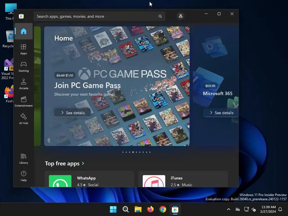Image resolution: width=288 pixels, height=216 pixels.
Task: Select the Recycle Bin desktop icon
Action: coord(8,39)
